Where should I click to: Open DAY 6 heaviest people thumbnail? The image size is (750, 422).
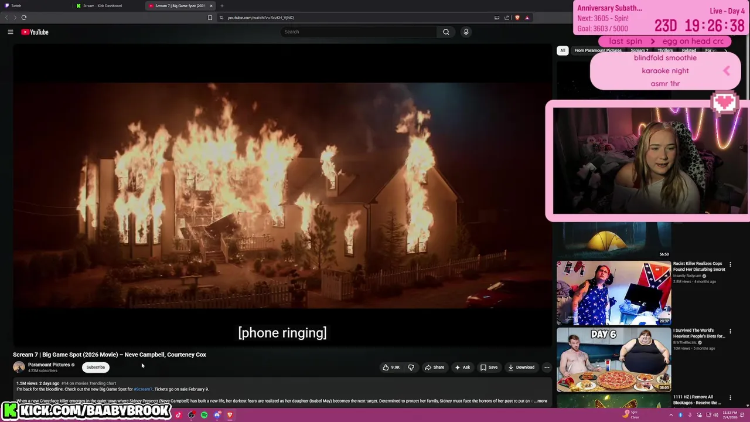[x=613, y=360]
